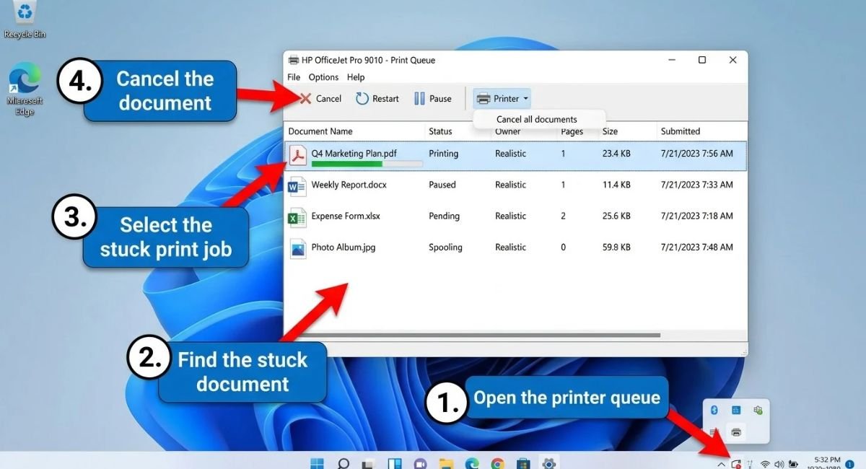
Task: Click the Word icon of Weekly Report
Action: pyautogui.click(x=297, y=186)
